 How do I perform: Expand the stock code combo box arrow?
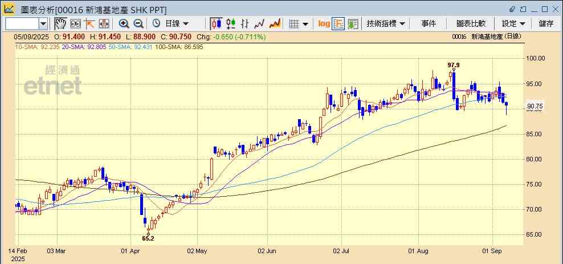[43, 24]
